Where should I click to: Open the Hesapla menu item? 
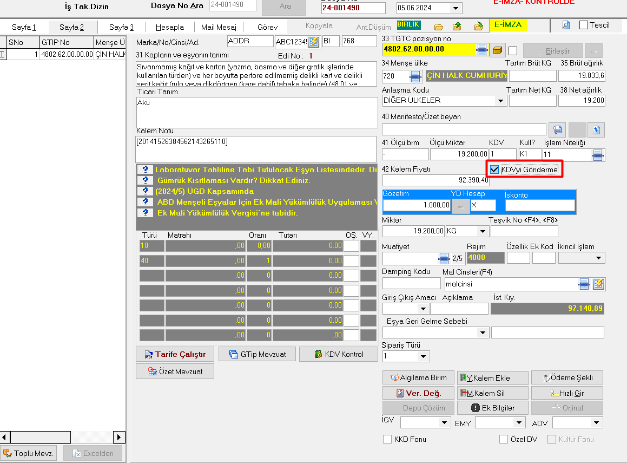pyautogui.click(x=169, y=27)
